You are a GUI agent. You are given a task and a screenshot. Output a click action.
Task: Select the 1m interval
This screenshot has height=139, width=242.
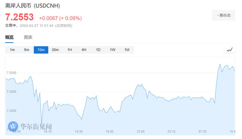pyautogui.click(x=12, y=50)
